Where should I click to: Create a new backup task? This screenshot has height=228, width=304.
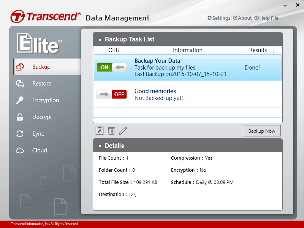[99, 130]
